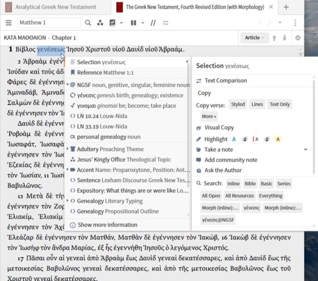Open the visual filters three-dots cluster icon
The width and height of the screenshot is (318, 281).
[100, 23]
